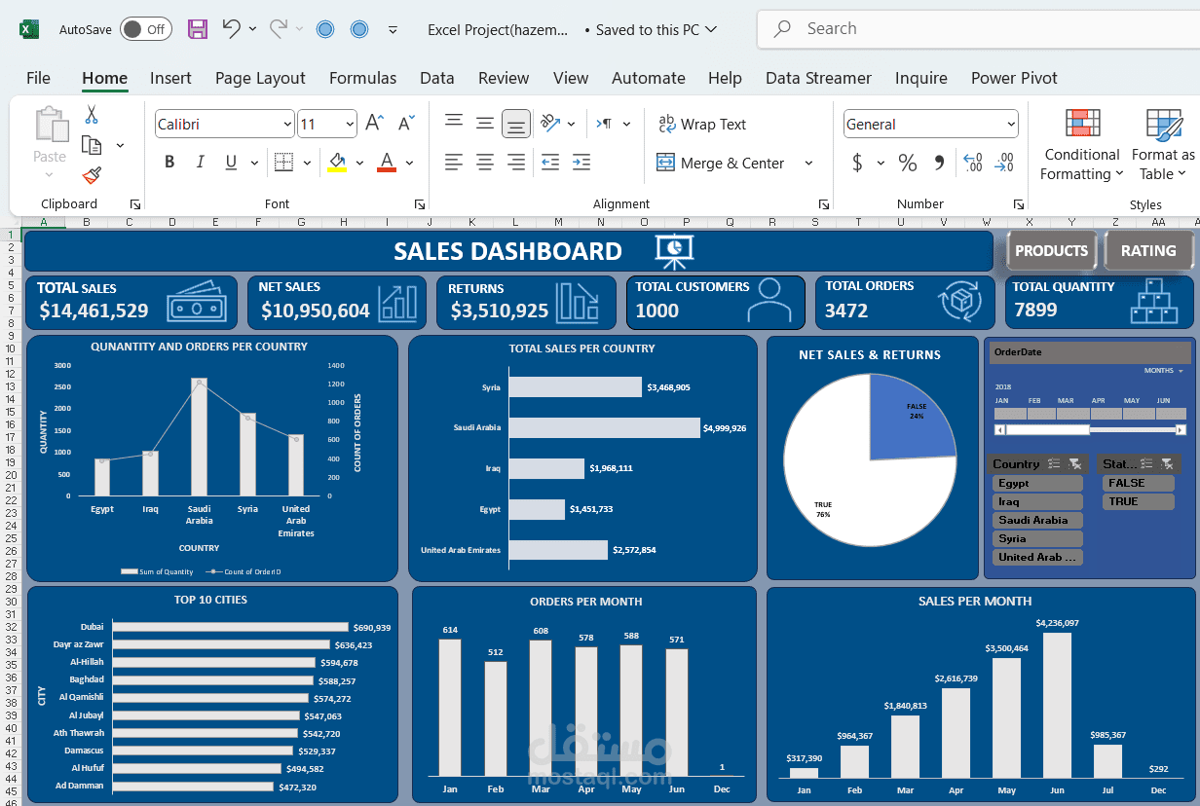Apply Comma Style format

939,163
